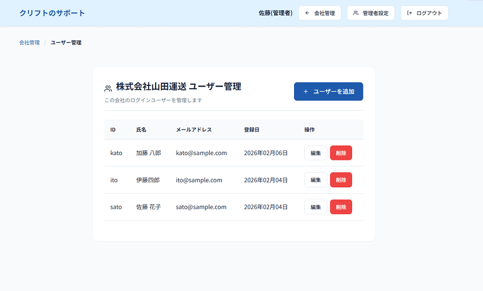This screenshot has height=291, width=483.
Task: Click the back arrow icon in 会社管理 button
Action: (307, 13)
